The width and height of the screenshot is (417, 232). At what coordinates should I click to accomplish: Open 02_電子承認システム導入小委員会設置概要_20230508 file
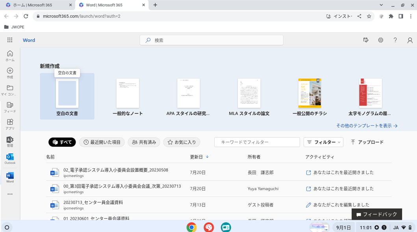pyautogui.click(x=116, y=170)
